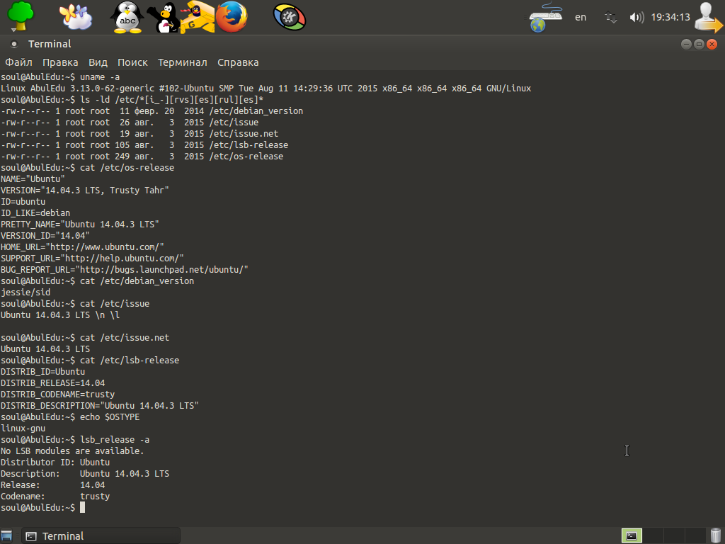Click the Terminal window menu dot icon
725x544 pixels.
pyautogui.click(x=14, y=44)
